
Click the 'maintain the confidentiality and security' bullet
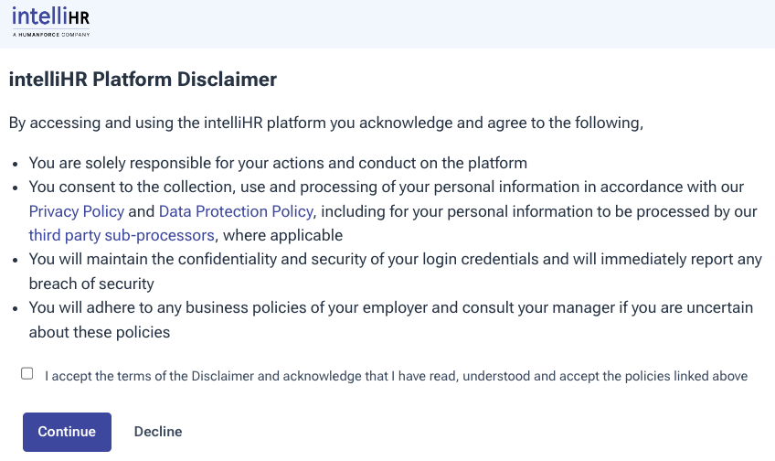pos(395,260)
